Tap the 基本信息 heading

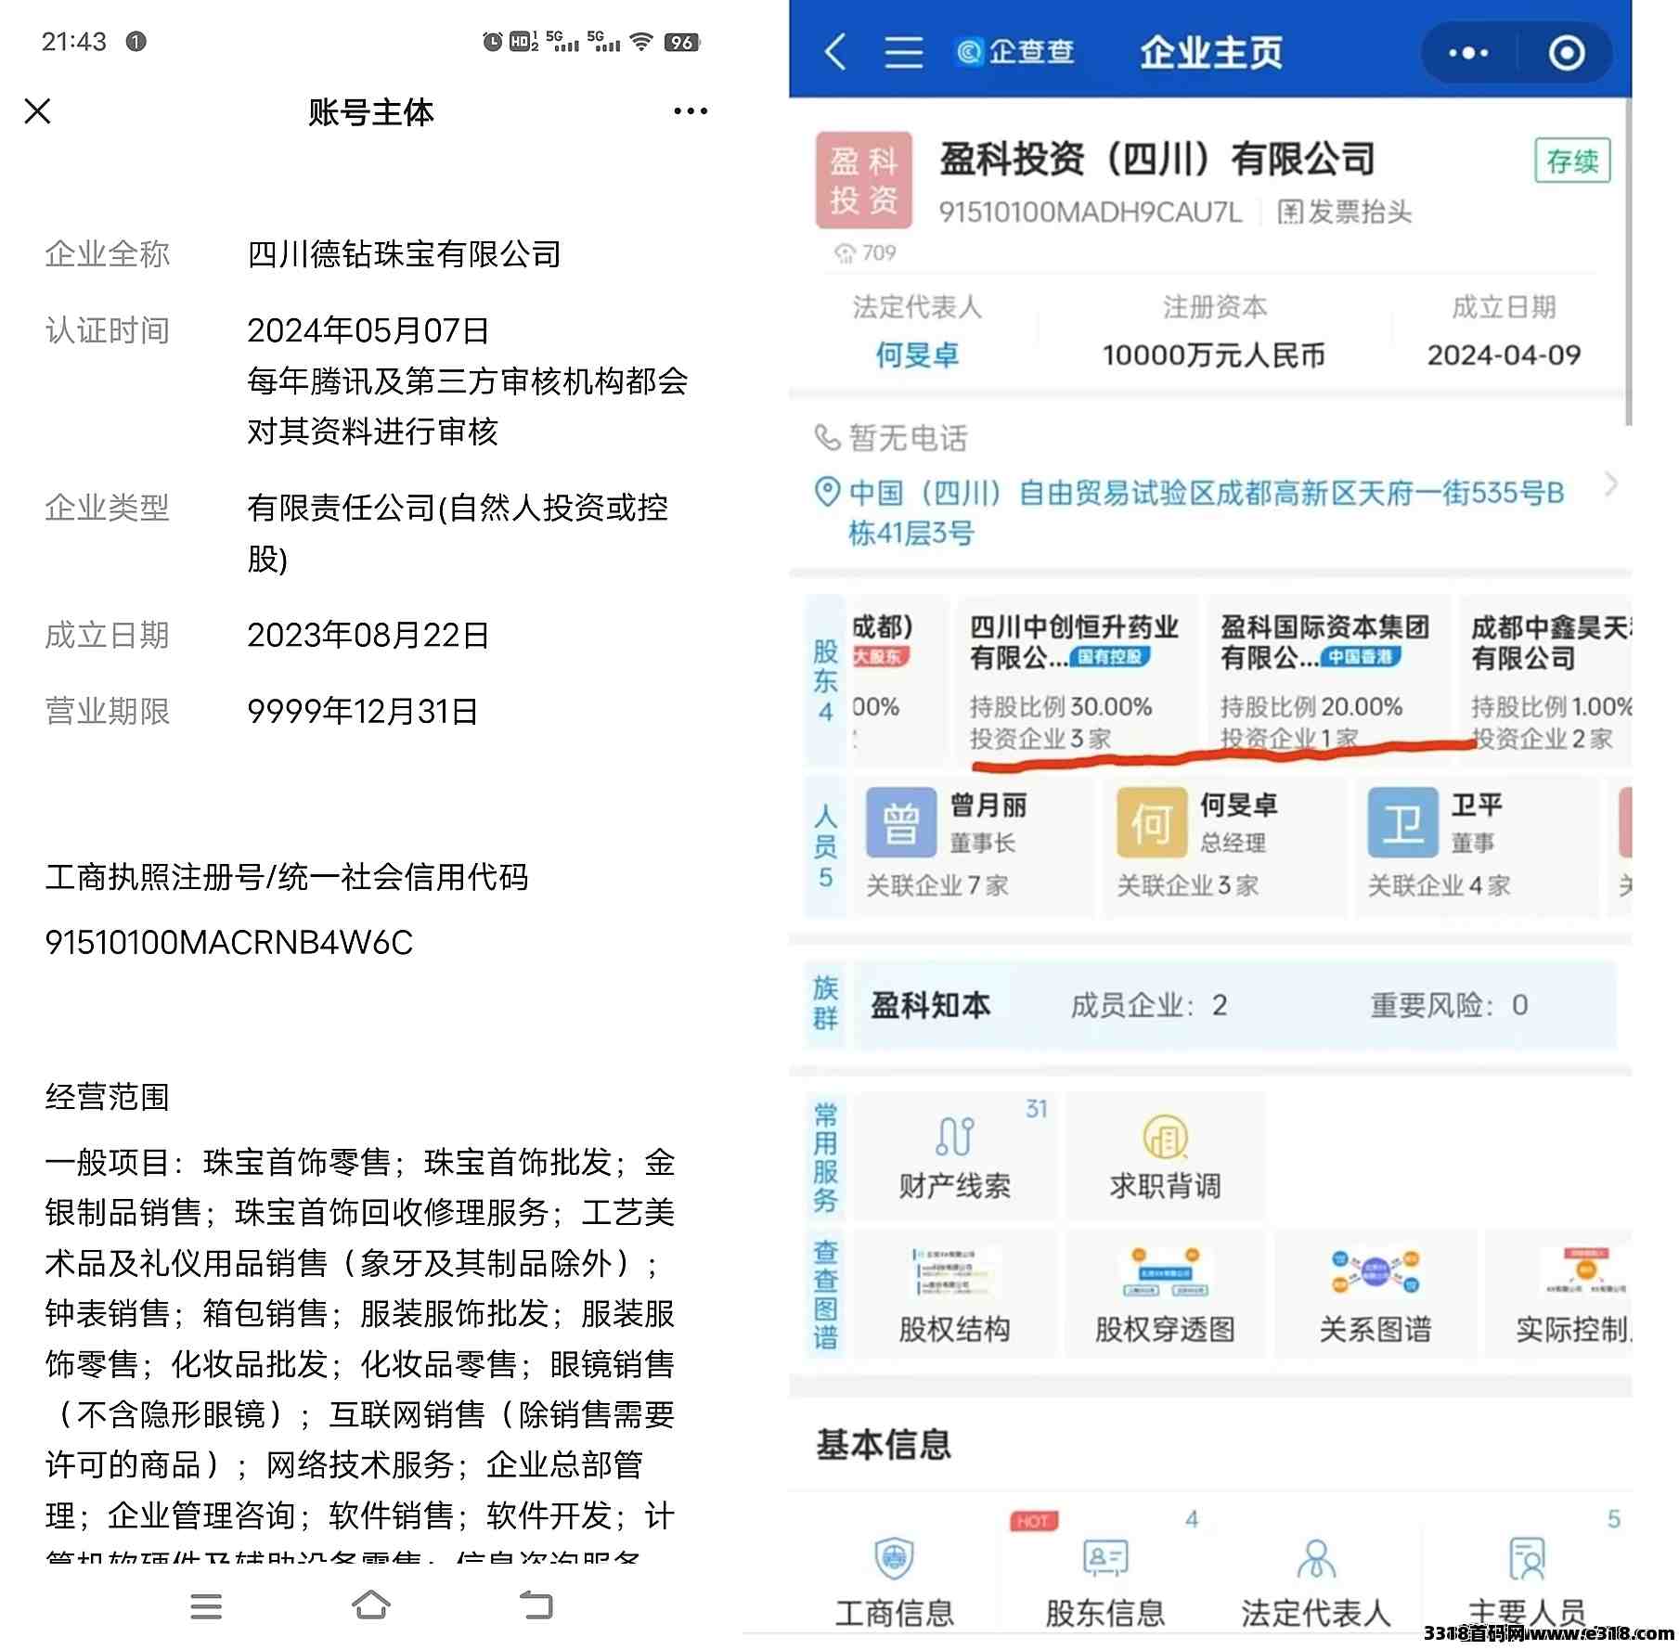[x=884, y=1445]
